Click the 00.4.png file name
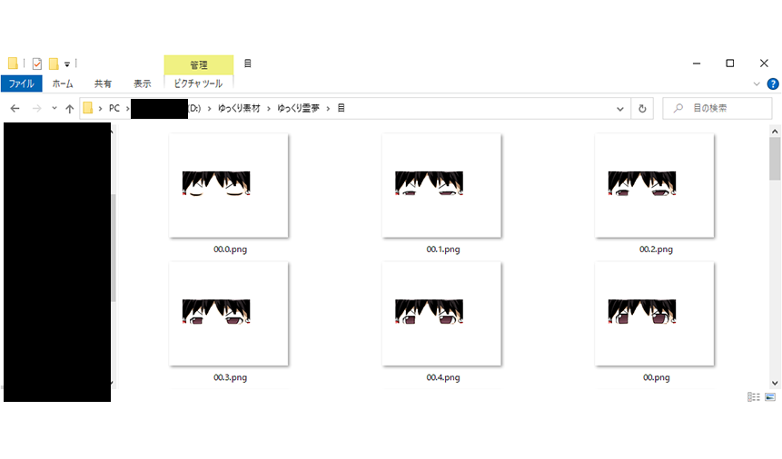Image resolution: width=782 pixels, height=459 pixels. [443, 377]
